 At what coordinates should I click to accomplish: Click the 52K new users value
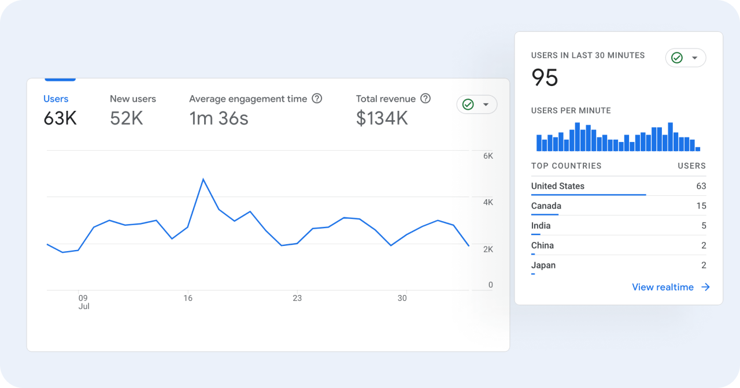point(127,118)
